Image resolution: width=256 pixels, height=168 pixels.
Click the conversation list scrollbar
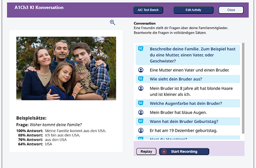[243, 88]
